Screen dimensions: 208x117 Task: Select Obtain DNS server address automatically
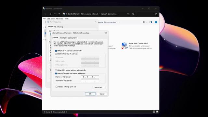[56, 70]
